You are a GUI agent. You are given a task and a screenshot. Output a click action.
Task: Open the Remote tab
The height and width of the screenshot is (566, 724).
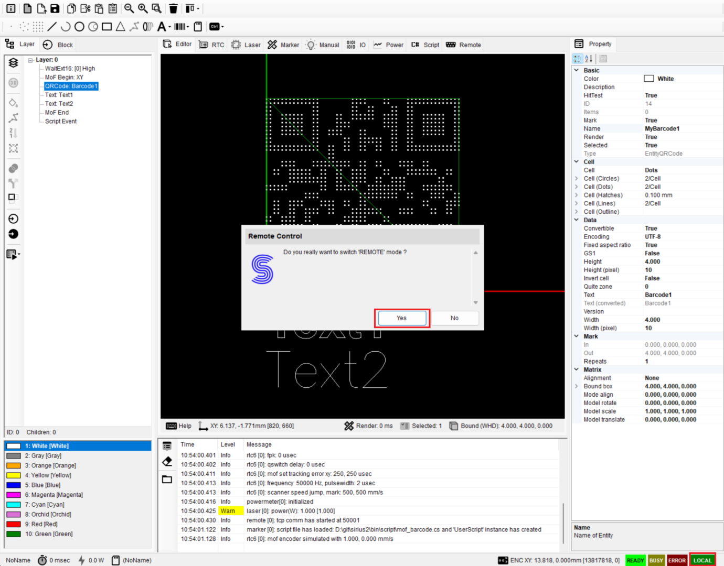pyautogui.click(x=463, y=45)
